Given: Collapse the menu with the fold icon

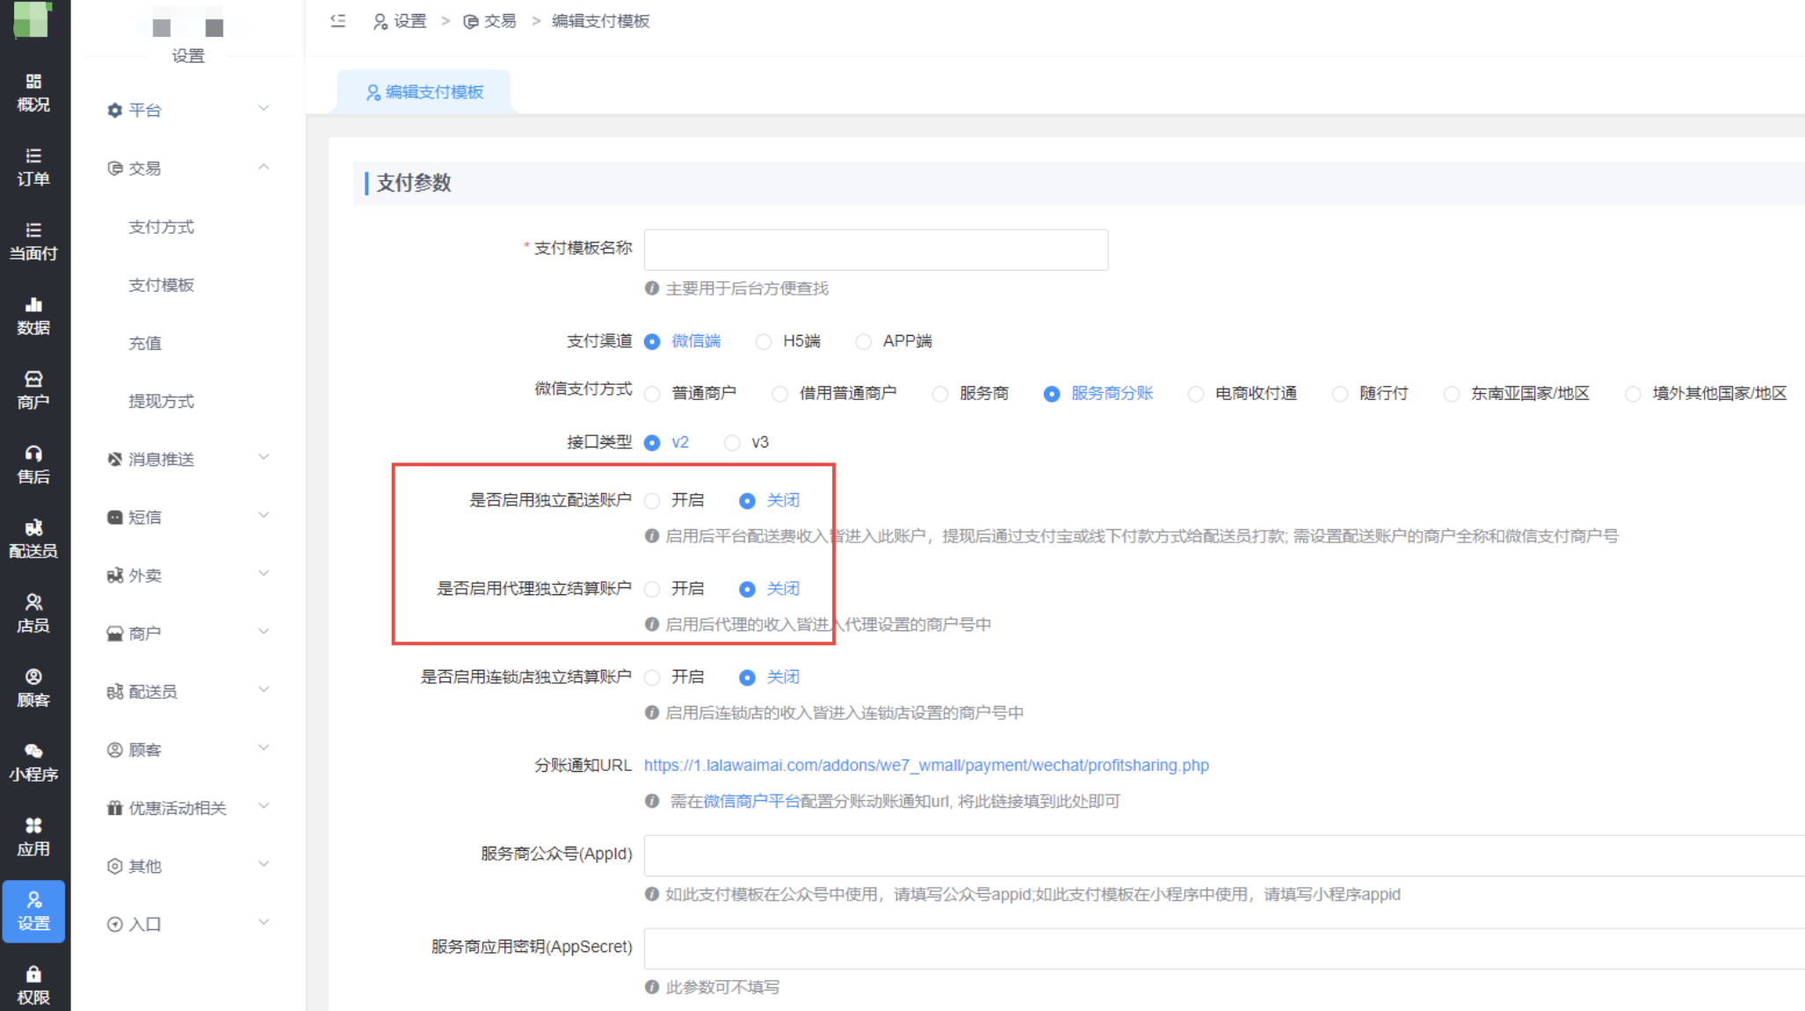Looking at the screenshot, I should [338, 20].
